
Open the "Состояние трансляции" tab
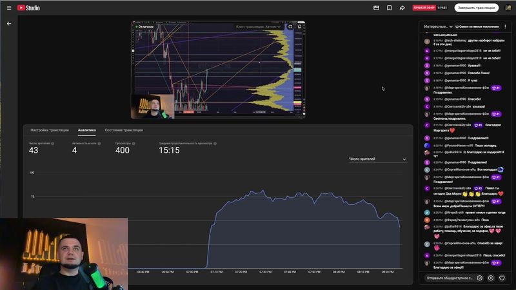pos(123,130)
